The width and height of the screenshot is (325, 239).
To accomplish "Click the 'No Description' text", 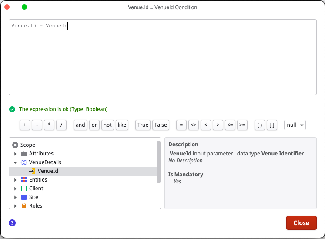I will pyautogui.click(x=185, y=161).
